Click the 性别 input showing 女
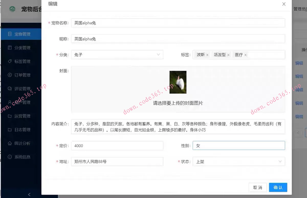The height and width of the screenshot is (198, 307). click(239, 146)
